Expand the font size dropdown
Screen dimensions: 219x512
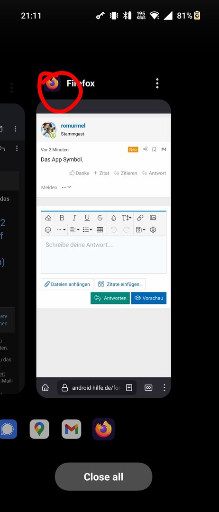click(x=127, y=218)
